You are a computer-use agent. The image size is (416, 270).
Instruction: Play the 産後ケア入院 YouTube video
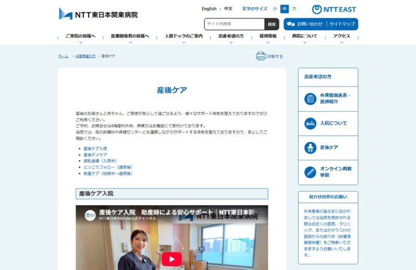172,259
